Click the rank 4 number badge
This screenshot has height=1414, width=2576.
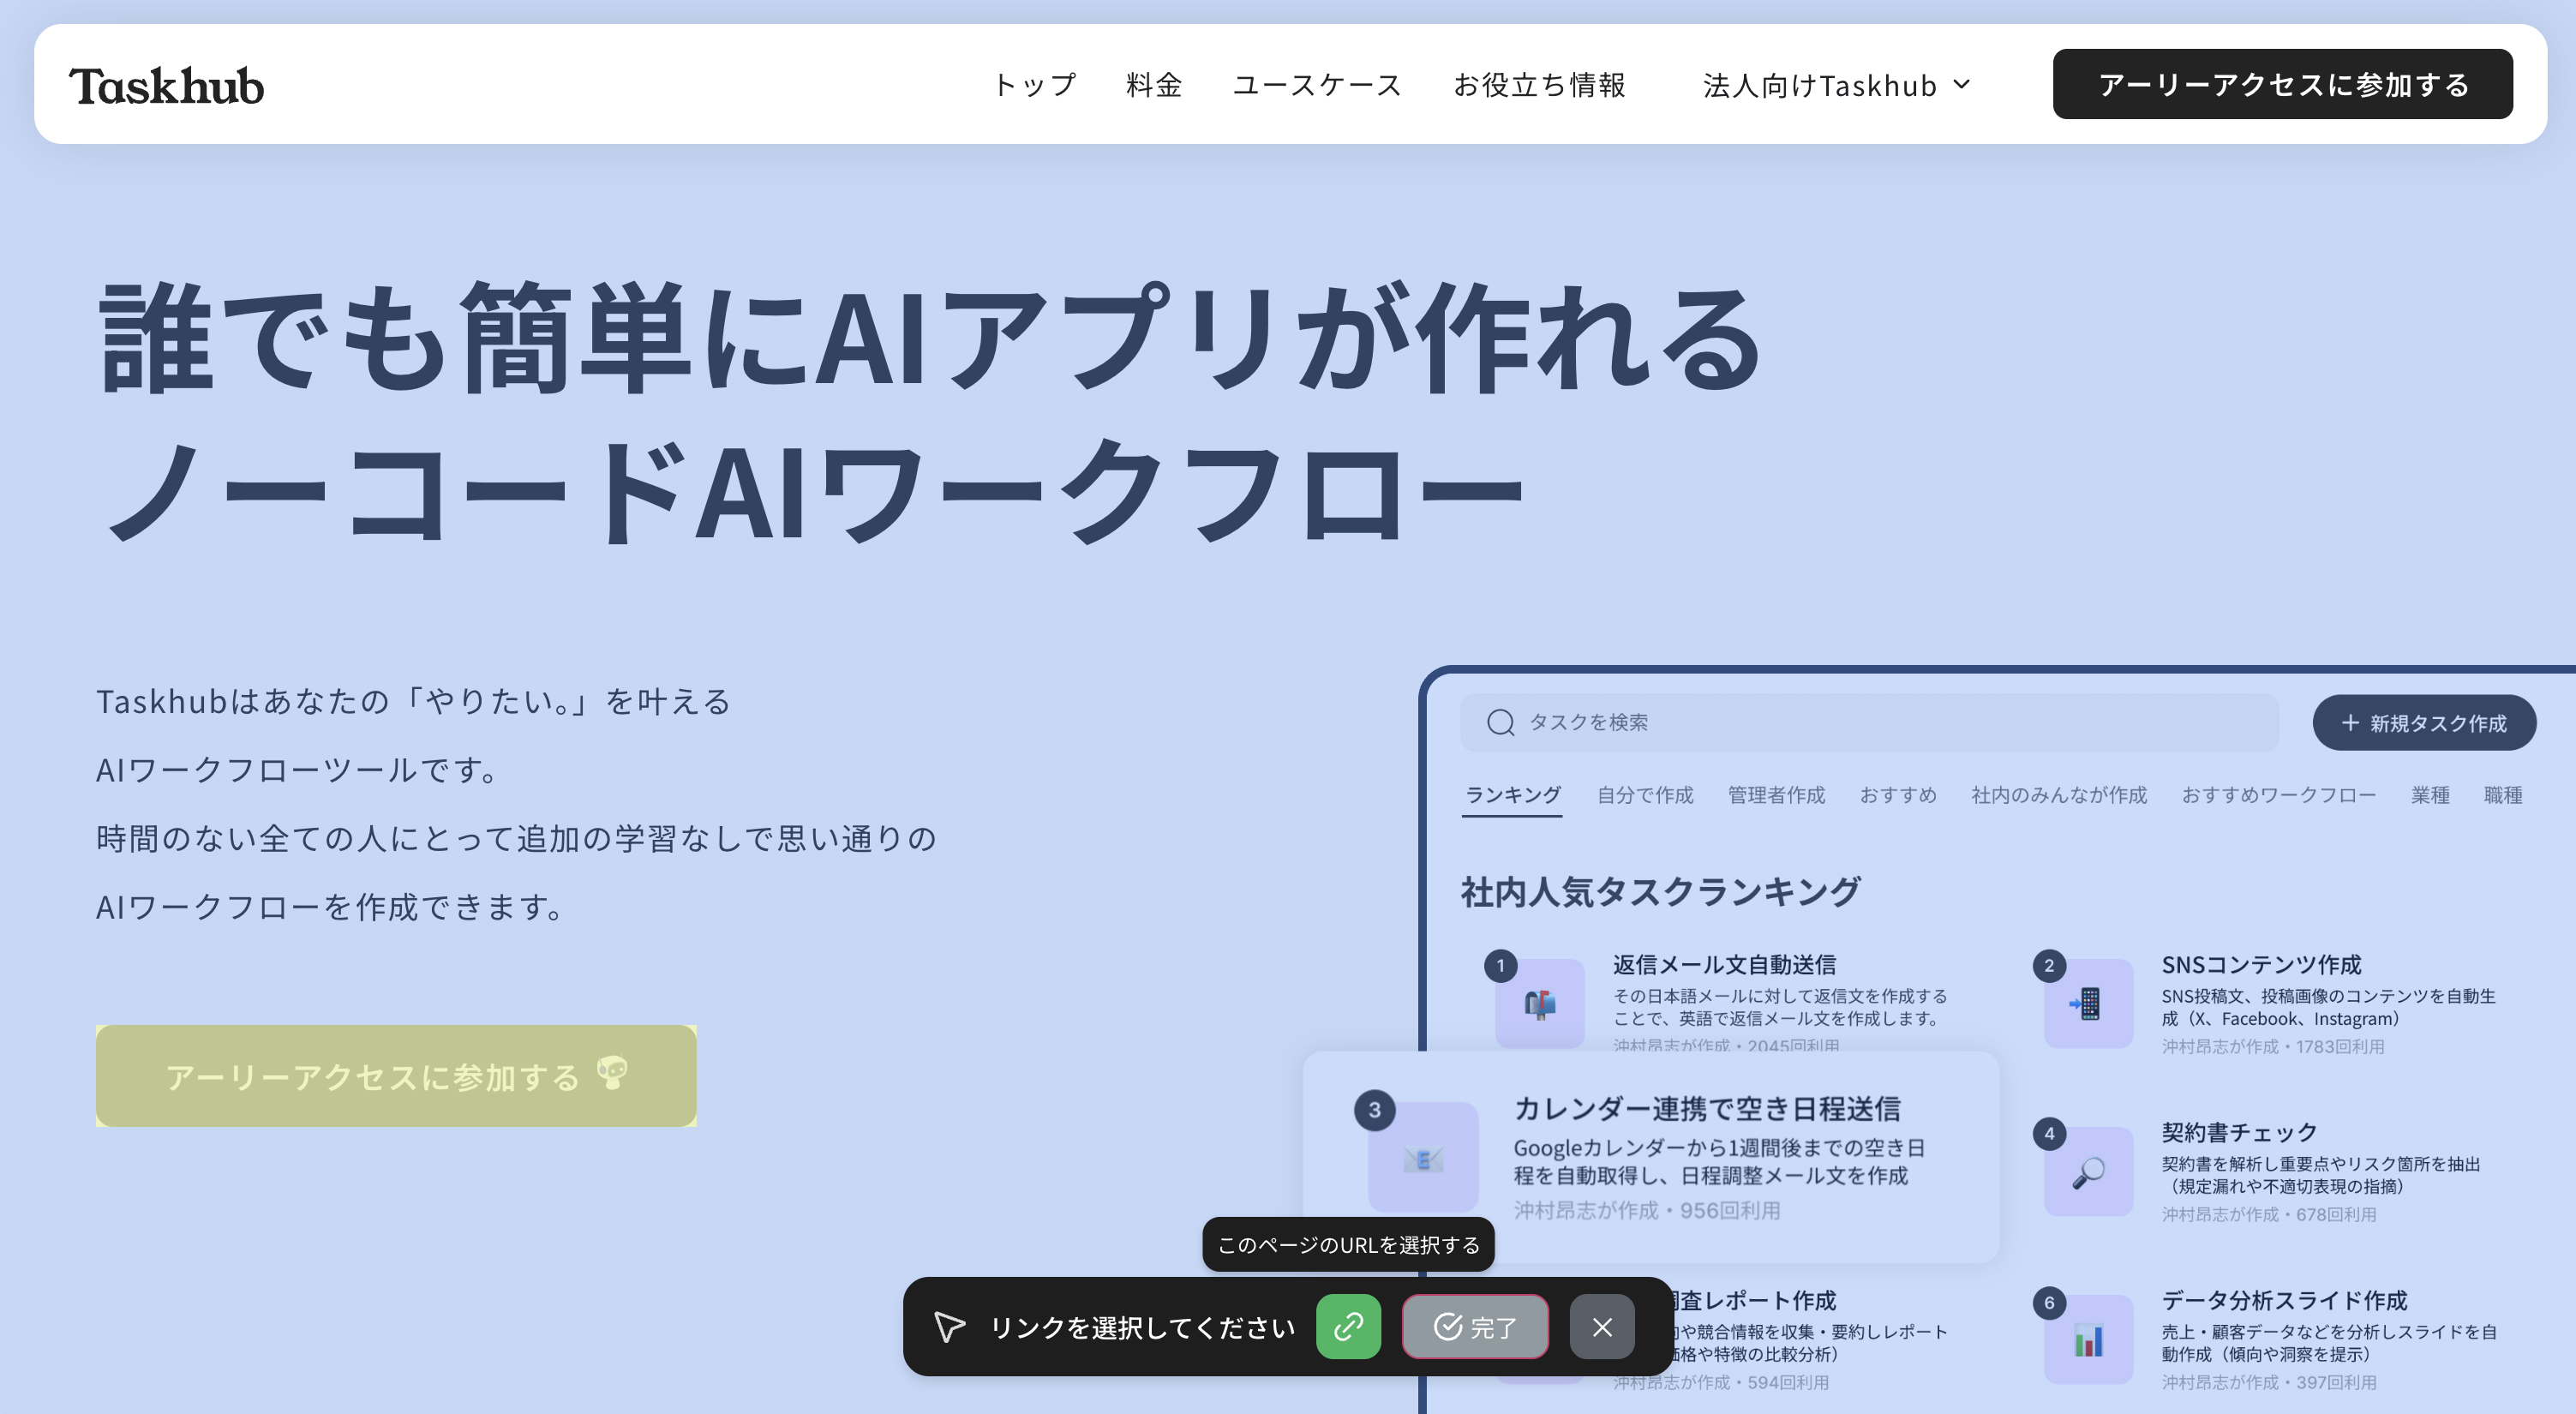click(x=2049, y=1134)
